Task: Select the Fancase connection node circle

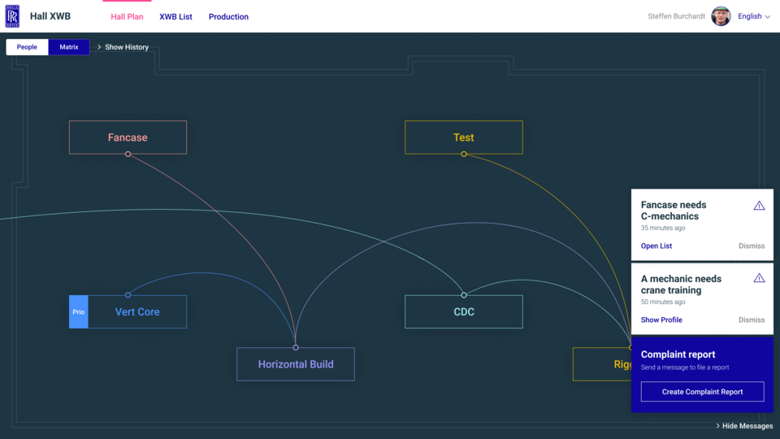Action: [128, 154]
